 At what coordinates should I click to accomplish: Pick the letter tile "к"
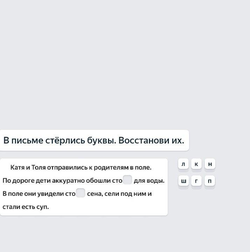coord(197,164)
